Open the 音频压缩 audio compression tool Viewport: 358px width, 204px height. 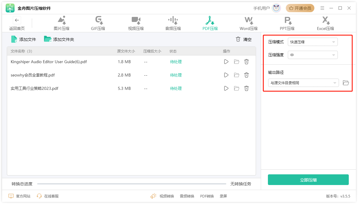[x=173, y=23]
